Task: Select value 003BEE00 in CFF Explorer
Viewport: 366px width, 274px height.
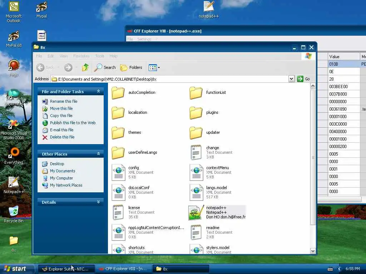Action: pyautogui.click(x=343, y=87)
